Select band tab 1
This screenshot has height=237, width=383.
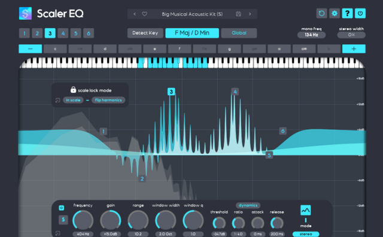click(25, 34)
